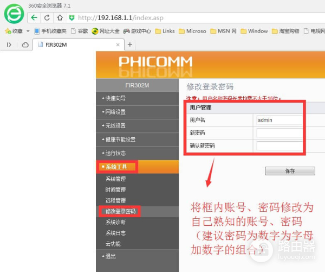Image resolution: width=325 pixels, height=272 pixels.
Task: Click the 退出 logout item
Action: tap(110, 256)
